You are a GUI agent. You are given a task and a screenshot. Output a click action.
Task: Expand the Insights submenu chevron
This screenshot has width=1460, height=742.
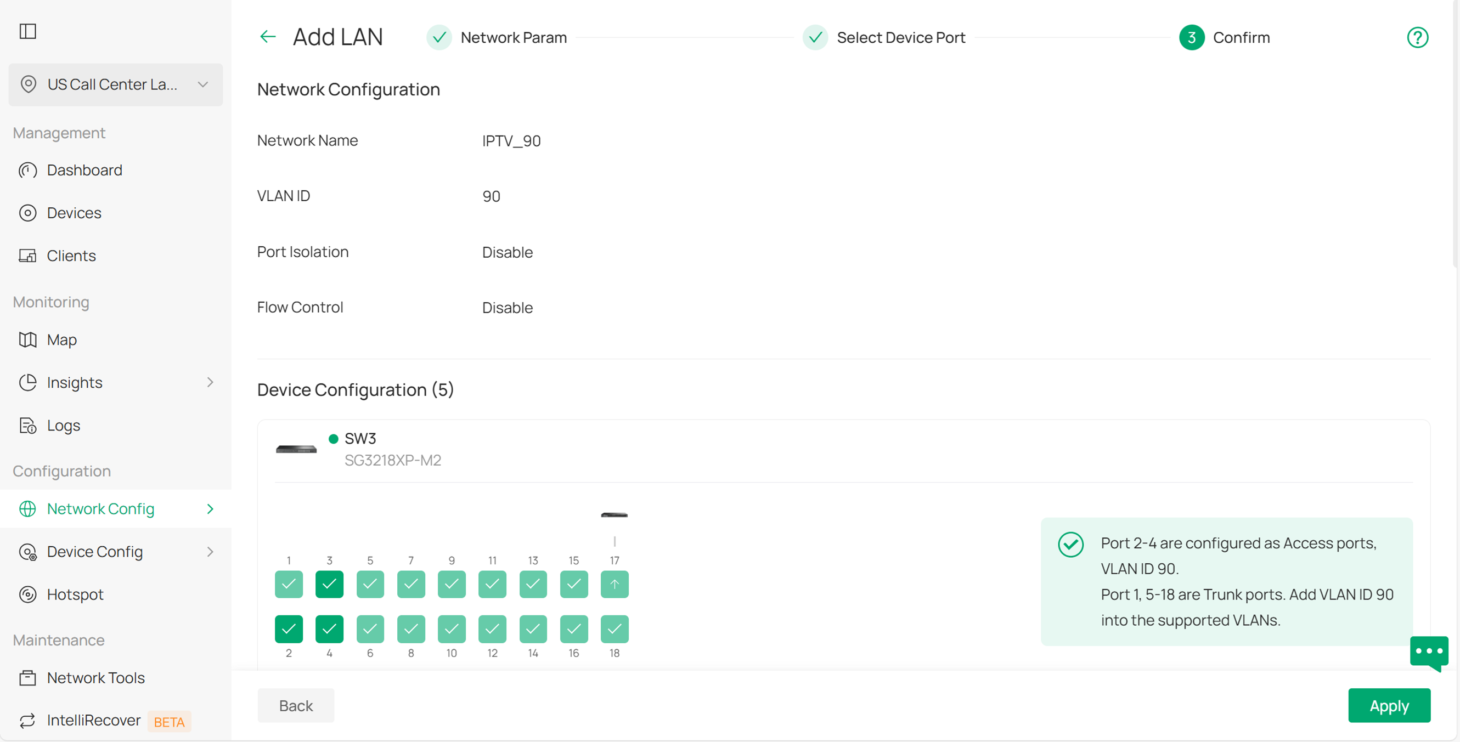click(210, 382)
